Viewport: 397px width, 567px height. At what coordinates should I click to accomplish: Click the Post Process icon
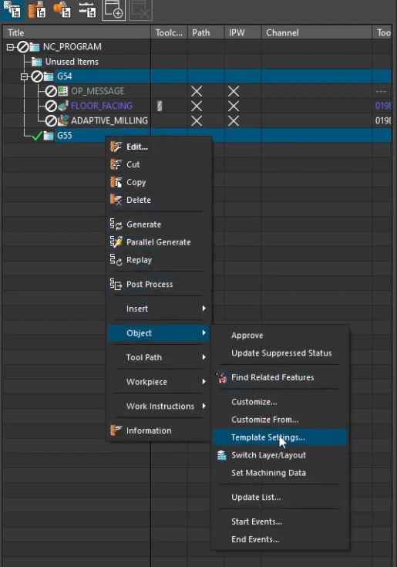[x=116, y=284]
